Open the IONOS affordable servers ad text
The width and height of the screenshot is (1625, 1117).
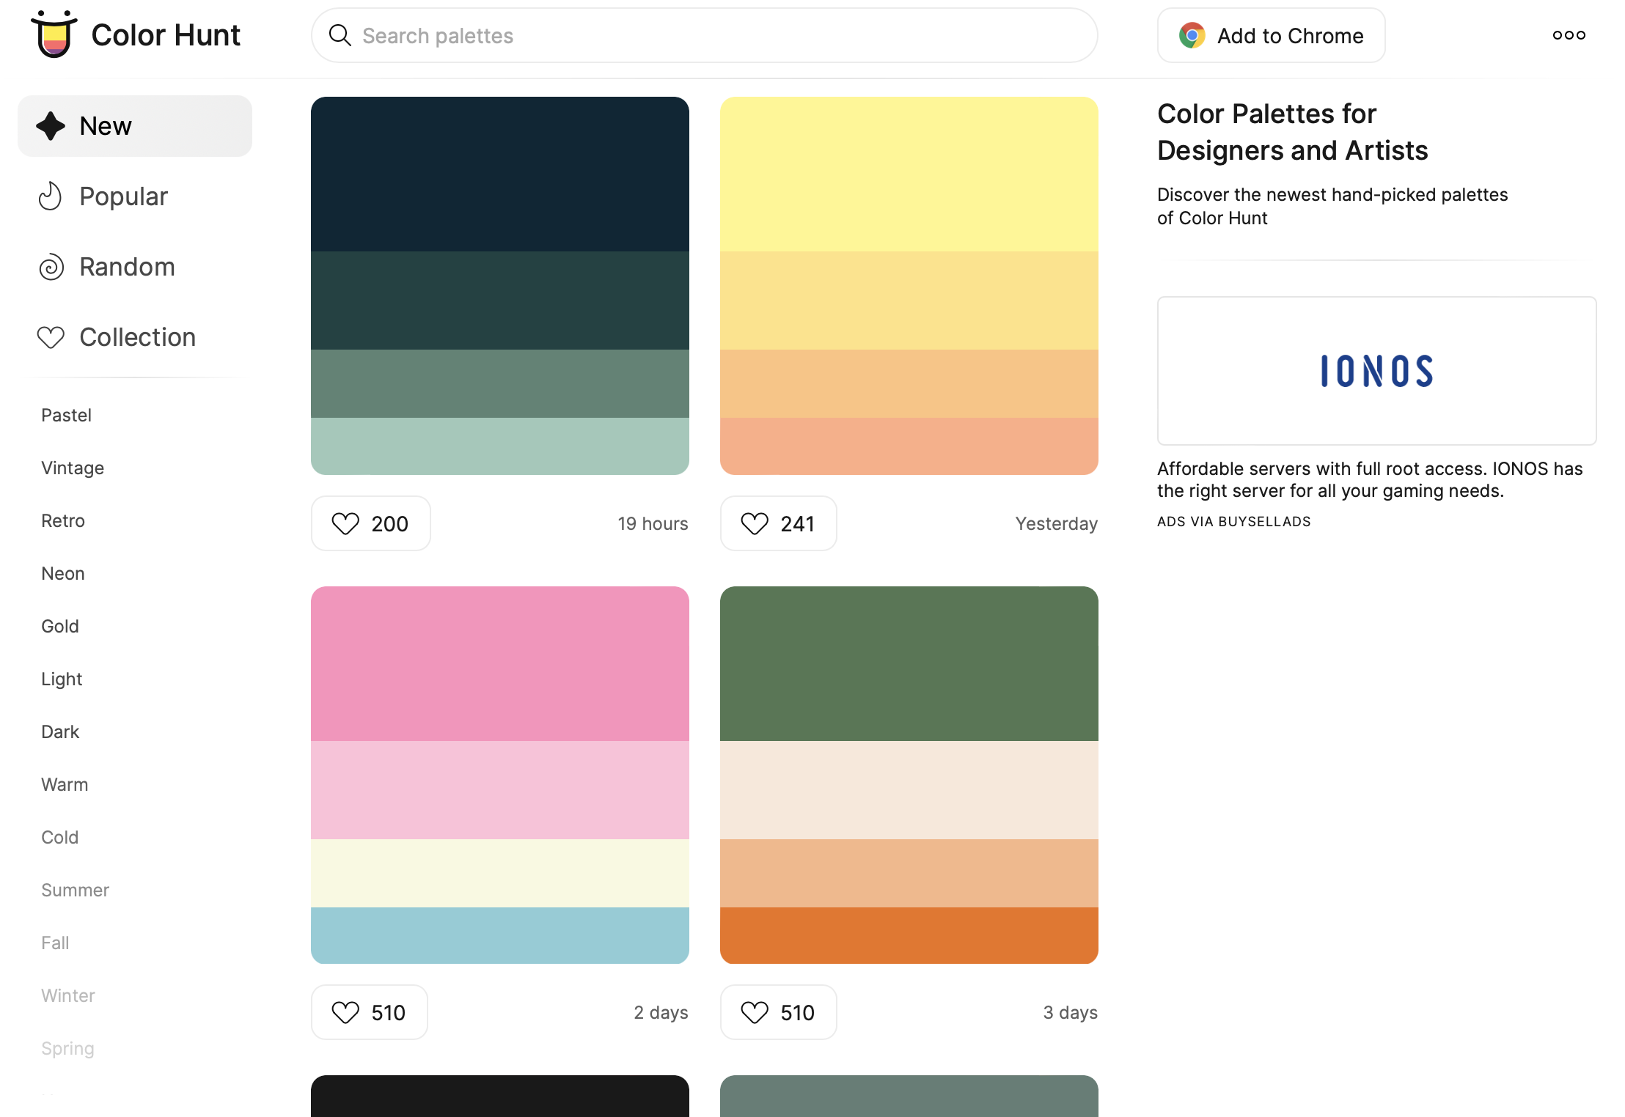click(1370, 479)
